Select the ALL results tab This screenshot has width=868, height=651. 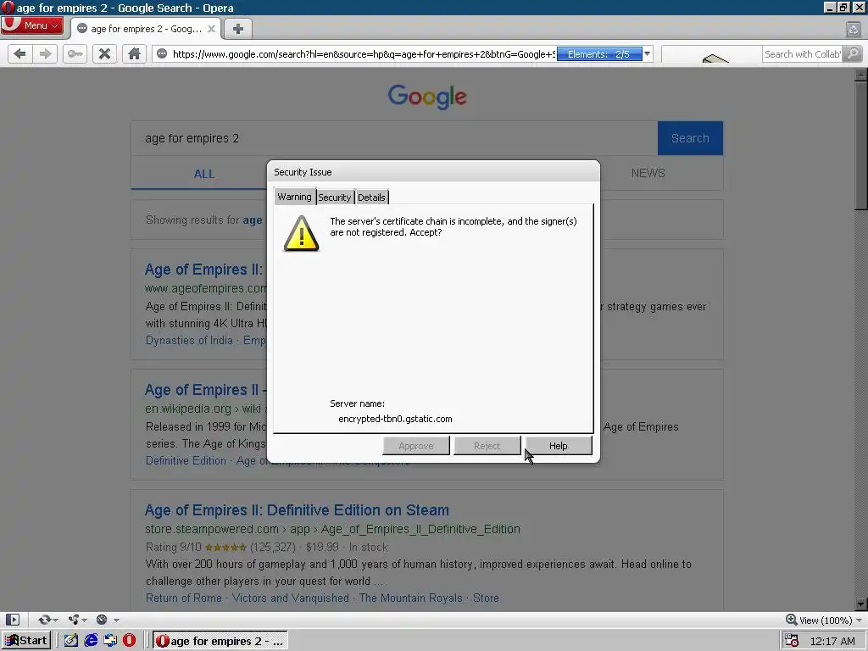click(203, 173)
